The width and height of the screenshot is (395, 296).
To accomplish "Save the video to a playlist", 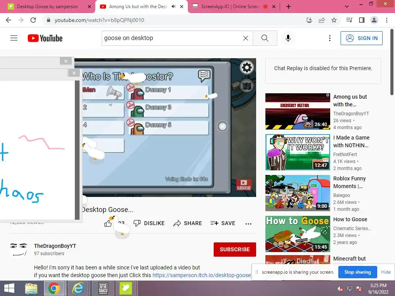I will (x=223, y=223).
